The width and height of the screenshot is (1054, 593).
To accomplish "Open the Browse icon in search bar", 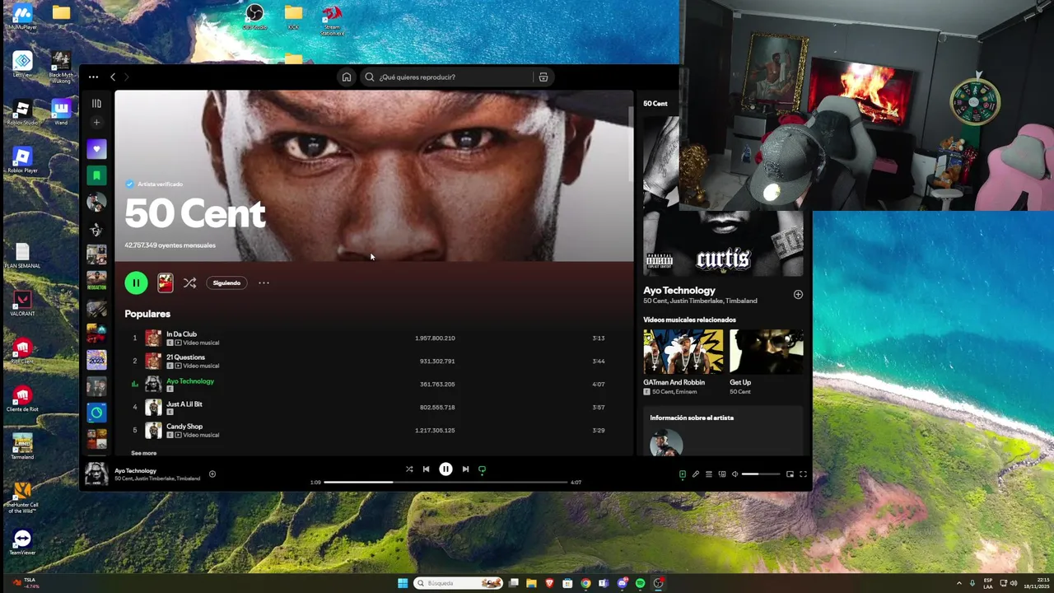I will click(x=543, y=77).
